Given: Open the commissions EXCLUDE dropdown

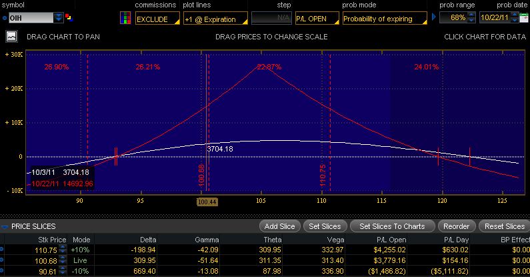Looking at the screenshot, I should pos(157,19).
